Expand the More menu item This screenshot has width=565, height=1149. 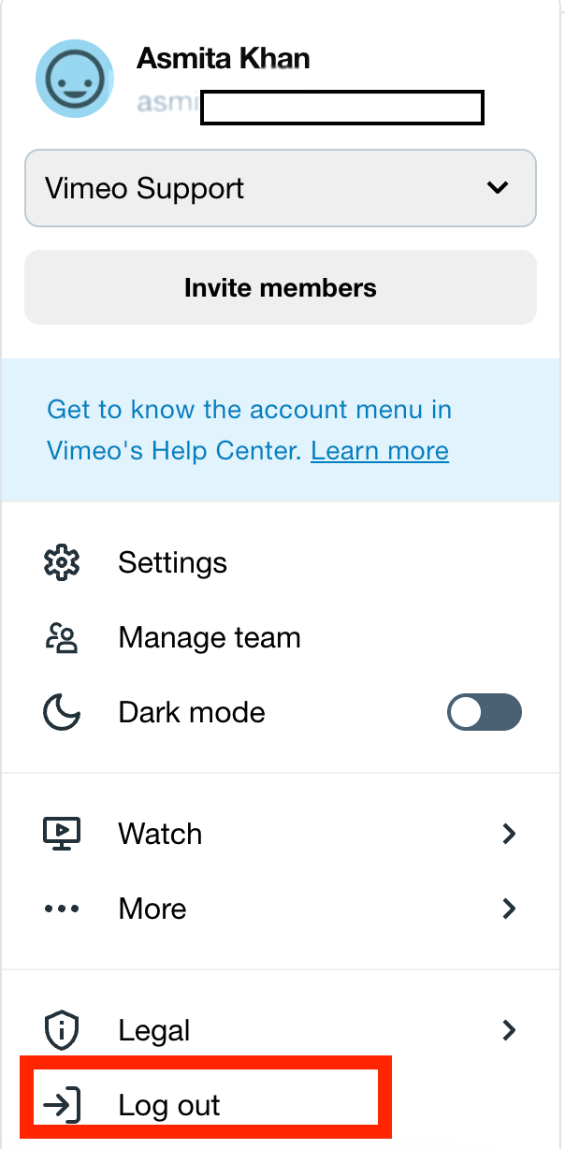[x=152, y=909]
